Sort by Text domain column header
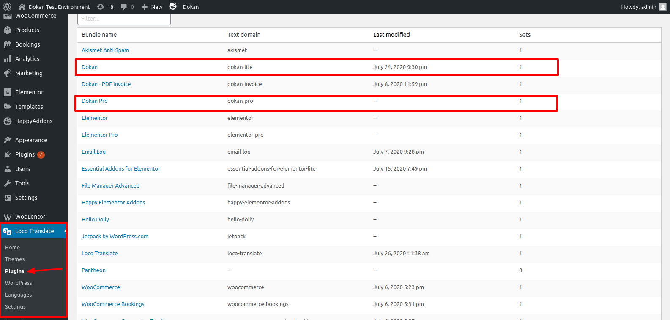The image size is (670, 320). point(244,35)
